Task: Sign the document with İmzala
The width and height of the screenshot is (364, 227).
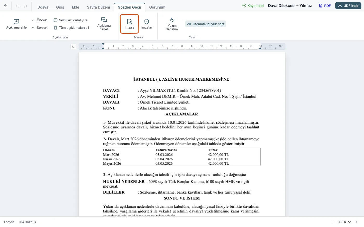Action: 129,24
